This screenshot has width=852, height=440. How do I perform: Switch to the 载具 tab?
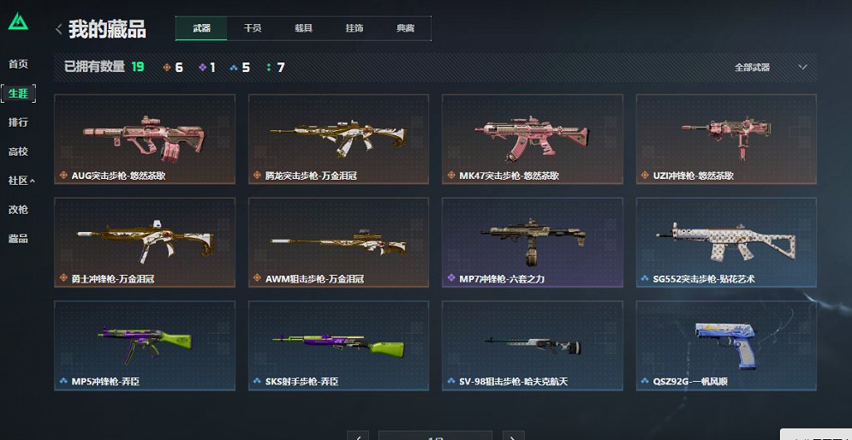[x=304, y=28]
